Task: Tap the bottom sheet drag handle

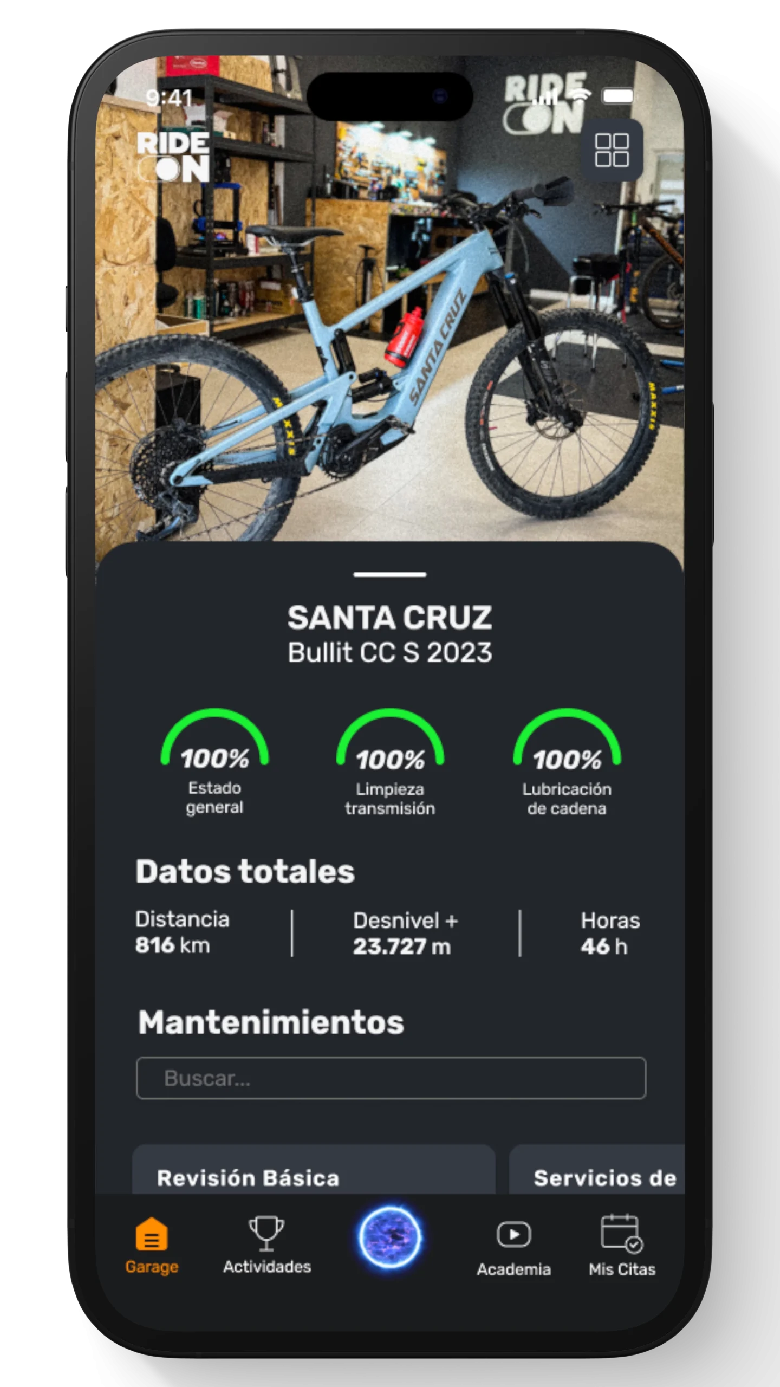Action: (x=390, y=574)
